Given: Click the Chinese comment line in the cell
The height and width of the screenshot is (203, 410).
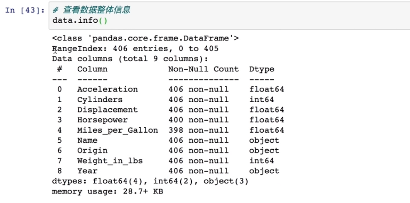Looking at the screenshot, I should pos(91,10).
